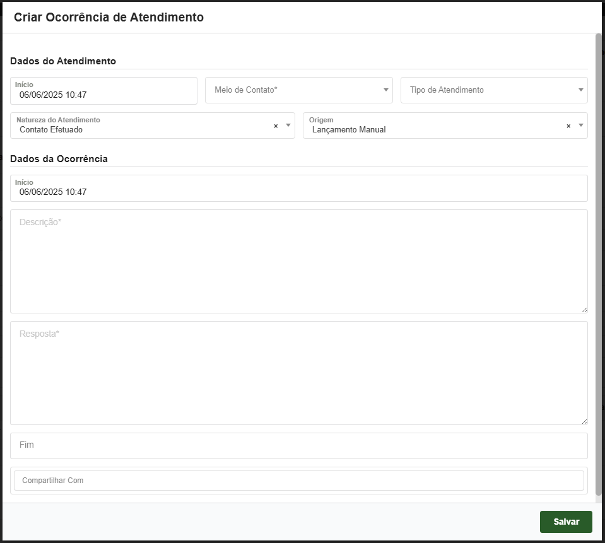Clear the Natureza do Atendimento selection

[276, 126]
